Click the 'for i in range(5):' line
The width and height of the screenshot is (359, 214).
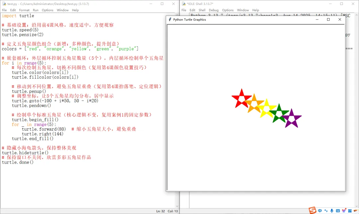pos(24,63)
